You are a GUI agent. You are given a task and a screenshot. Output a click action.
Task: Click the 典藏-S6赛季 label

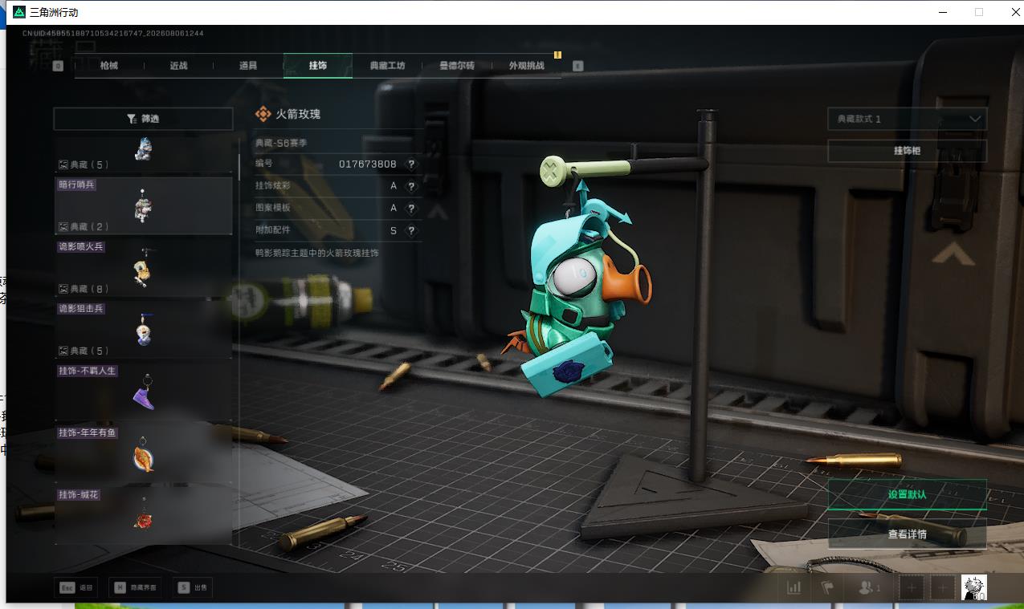[281, 143]
